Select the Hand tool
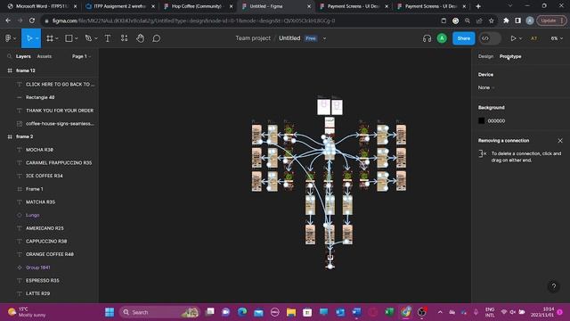570x321 pixels. [x=141, y=38]
